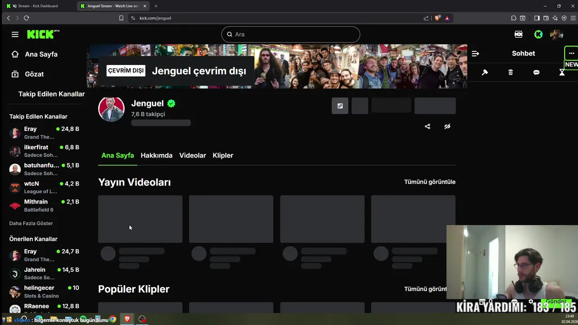Click the hourglass icon in chat toolbar
The height and width of the screenshot is (325, 578).
(x=562, y=72)
